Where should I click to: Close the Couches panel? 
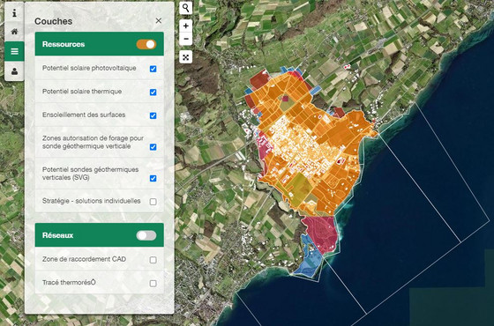point(159,21)
